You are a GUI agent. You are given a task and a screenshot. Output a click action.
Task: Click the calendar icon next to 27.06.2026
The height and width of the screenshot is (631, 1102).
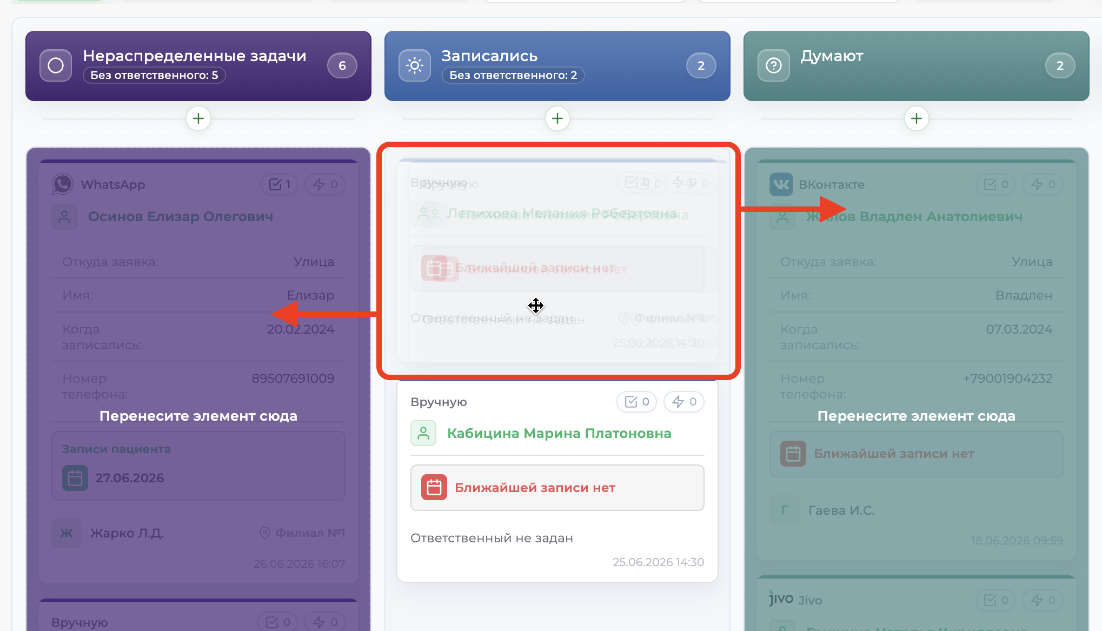pyautogui.click(x=75, y=478)
